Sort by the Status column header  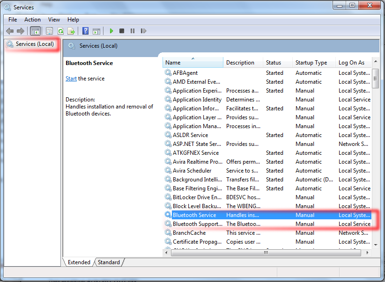(x=277, y=63)
